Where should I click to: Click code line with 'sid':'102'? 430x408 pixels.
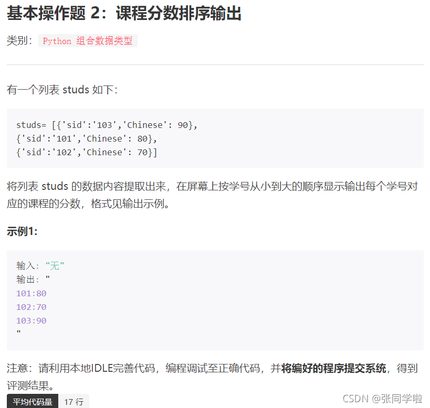[87, 153]
